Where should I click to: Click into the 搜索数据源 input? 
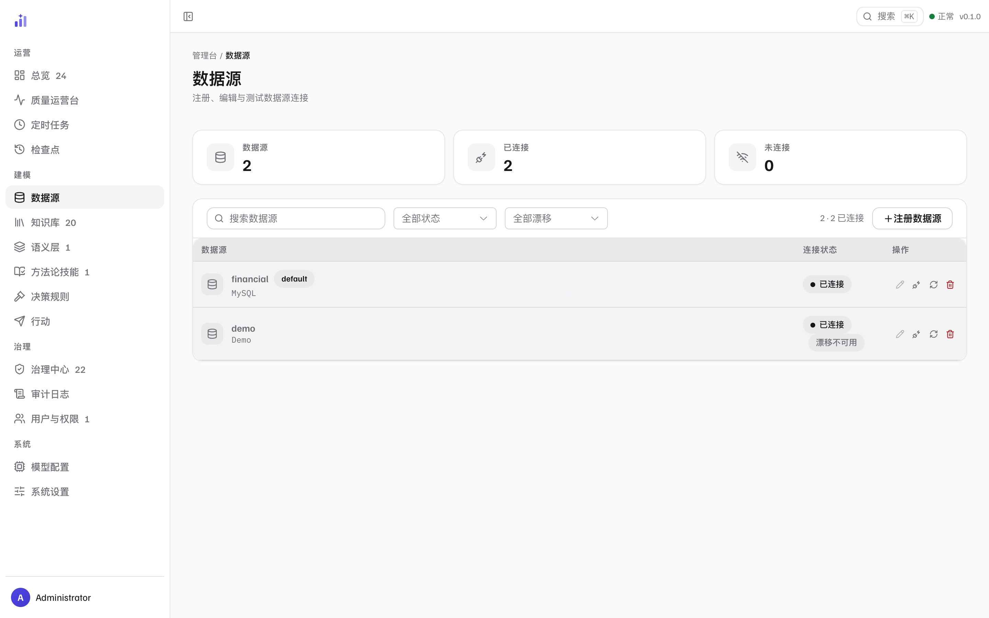pos(296,218)
